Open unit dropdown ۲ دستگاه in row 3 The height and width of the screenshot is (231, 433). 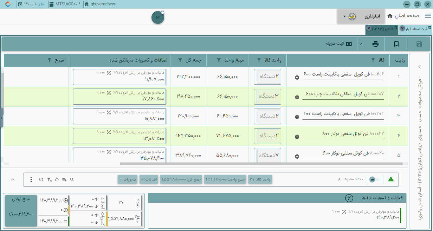[x=268, y=116]
